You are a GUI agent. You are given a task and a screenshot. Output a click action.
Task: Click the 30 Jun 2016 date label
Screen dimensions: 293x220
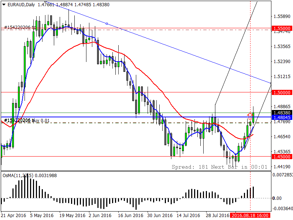click(160, 216)
